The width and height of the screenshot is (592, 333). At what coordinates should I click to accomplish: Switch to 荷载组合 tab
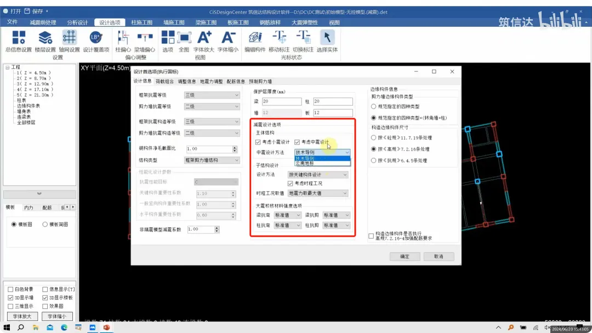tap(164, 82)
